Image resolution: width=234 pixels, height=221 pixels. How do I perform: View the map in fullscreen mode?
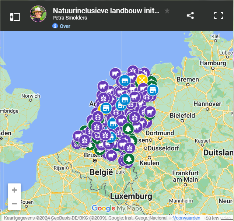click(x=219, y=15)
